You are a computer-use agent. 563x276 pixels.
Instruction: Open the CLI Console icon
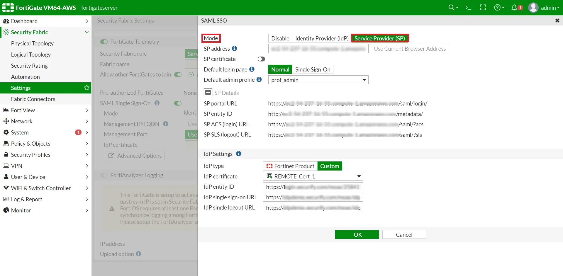tap(468, 7)
